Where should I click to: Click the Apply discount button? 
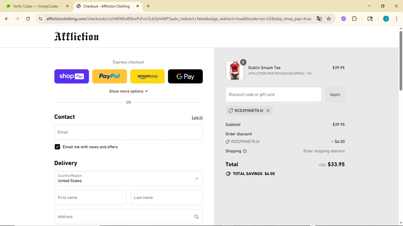coord(335,95)
